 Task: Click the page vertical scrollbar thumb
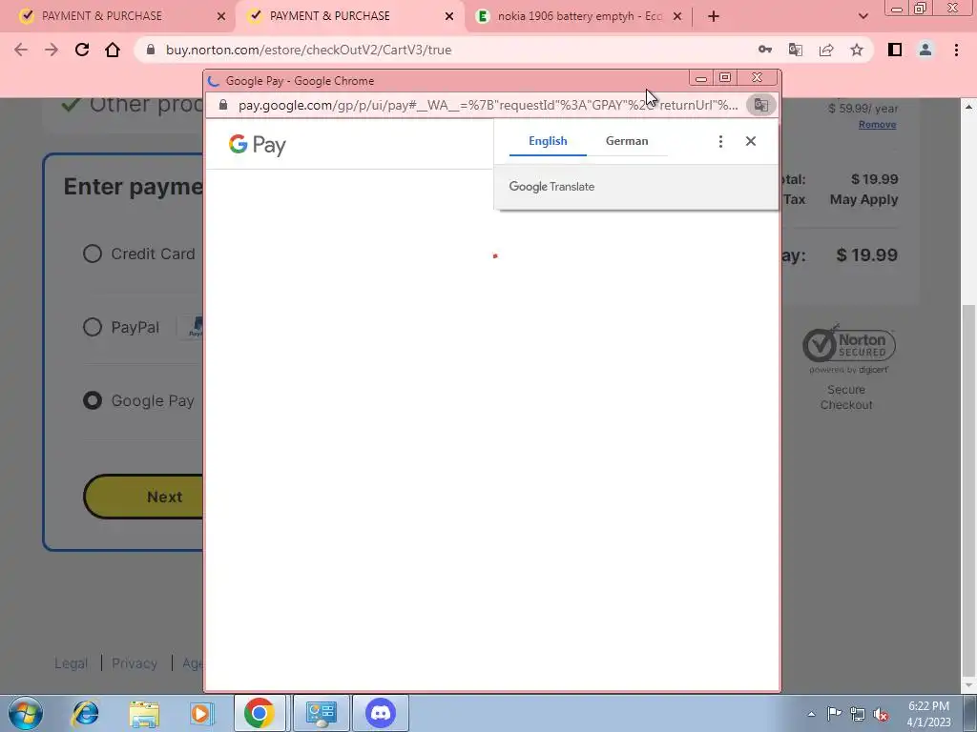pos(969,489)
